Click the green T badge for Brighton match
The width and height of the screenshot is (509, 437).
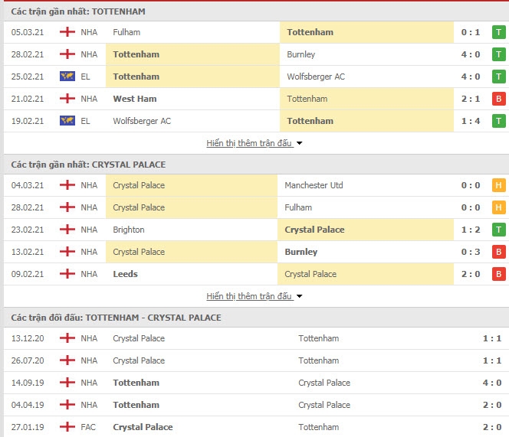click(498, 230)
